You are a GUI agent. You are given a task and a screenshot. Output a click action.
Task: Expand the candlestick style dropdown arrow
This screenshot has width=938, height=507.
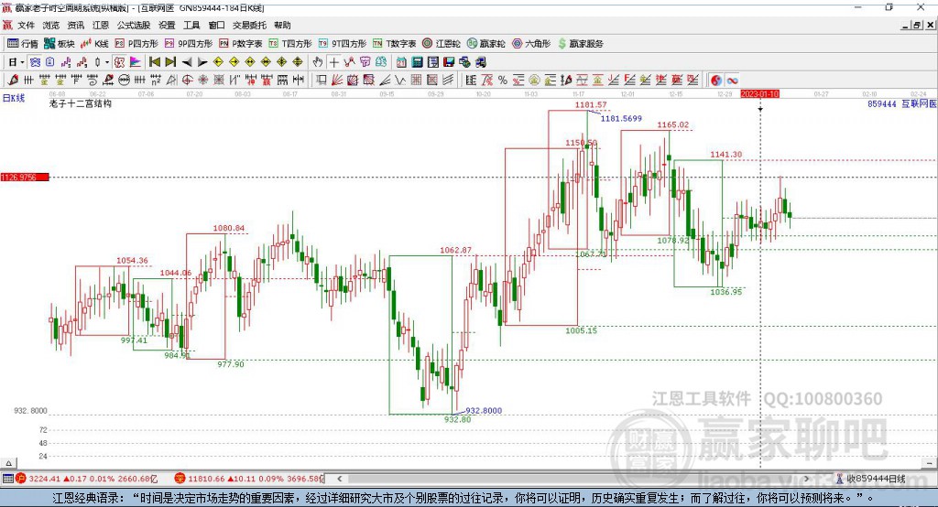tap(107, 62)
